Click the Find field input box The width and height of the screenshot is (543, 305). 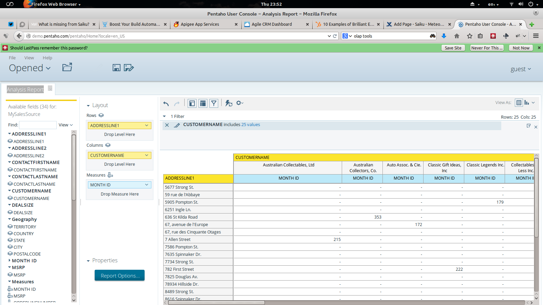(38, 125)
